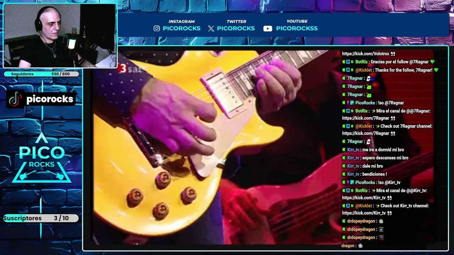Click PicoRocks username in !so @7Ragnar message
The height and width of the screenshot is (255, 454).
(365, 103)
